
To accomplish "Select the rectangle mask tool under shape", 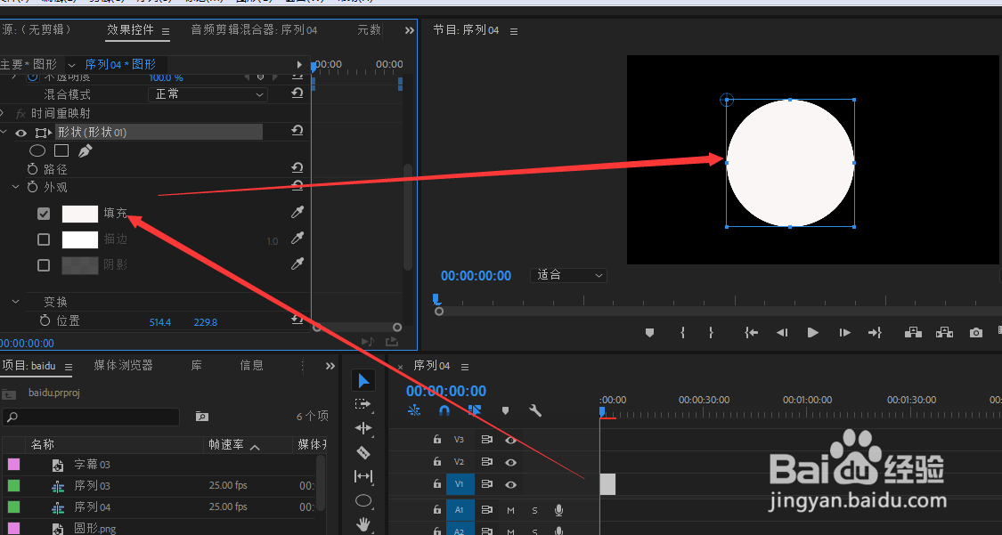I will tap(61, 150).
